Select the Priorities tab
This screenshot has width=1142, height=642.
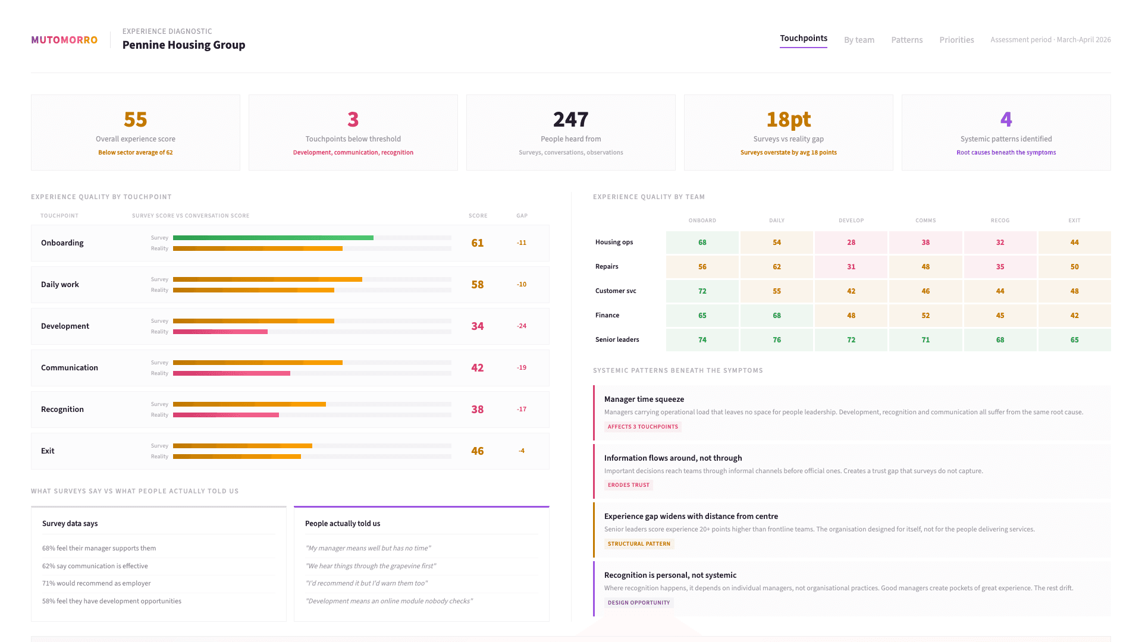pos(956,39)
